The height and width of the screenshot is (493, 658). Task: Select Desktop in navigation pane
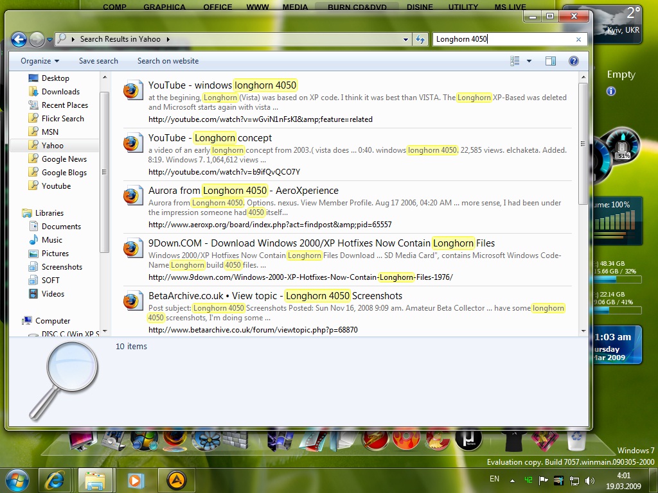tap(55, 78)
